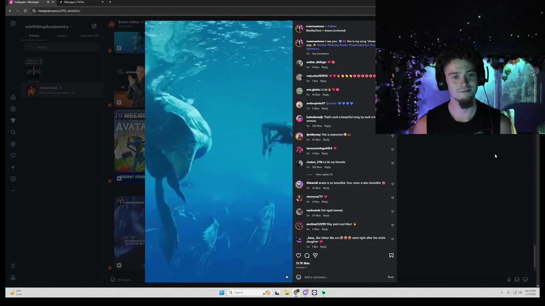Go back in browser history
The height and width of the screenshot is (306, 545).
tap(10, 11)
